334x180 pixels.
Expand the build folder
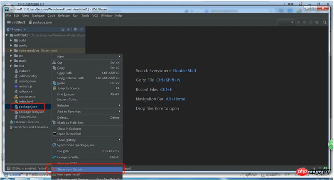[x=11, y=40]
